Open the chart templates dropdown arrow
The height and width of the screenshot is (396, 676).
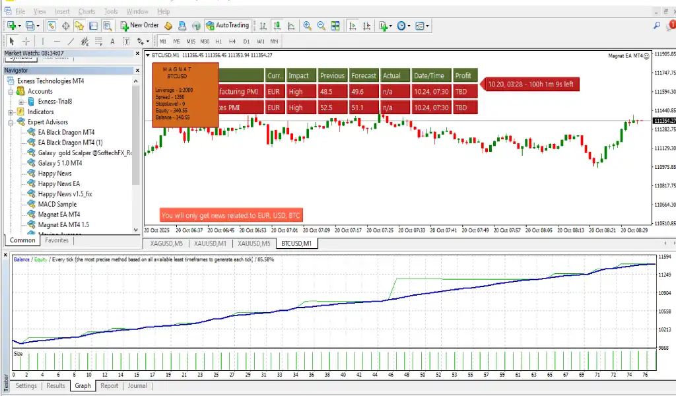coord(428,26)
